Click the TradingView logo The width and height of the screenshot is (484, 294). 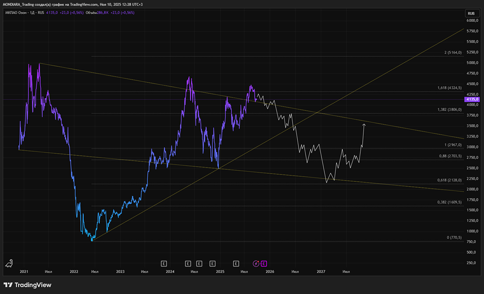coord(27,285)
